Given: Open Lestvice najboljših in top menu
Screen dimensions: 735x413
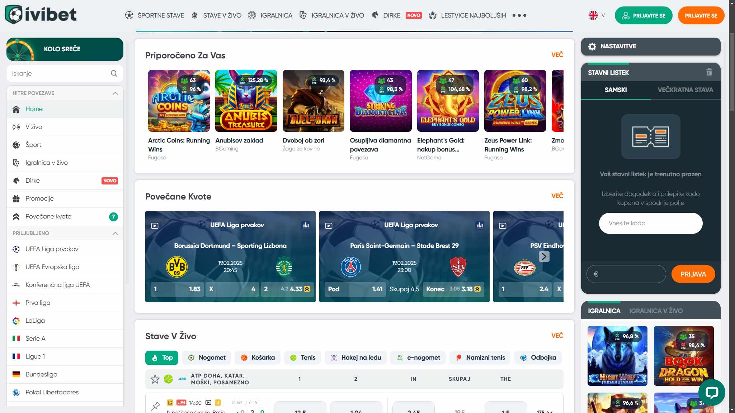Looking at the screenshot, I should click(x=467, y=15).
